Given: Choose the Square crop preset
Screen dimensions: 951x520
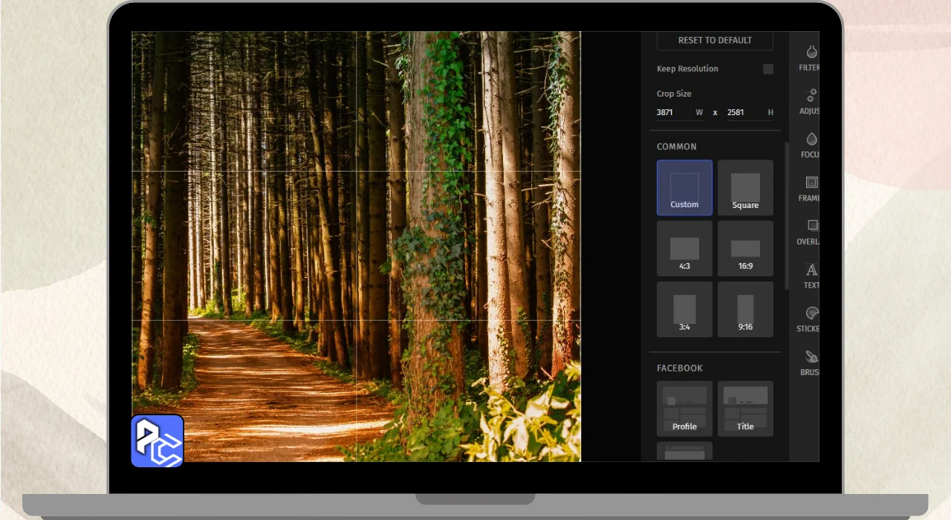Looking at the screenshot, I should [x=745, y=188].
